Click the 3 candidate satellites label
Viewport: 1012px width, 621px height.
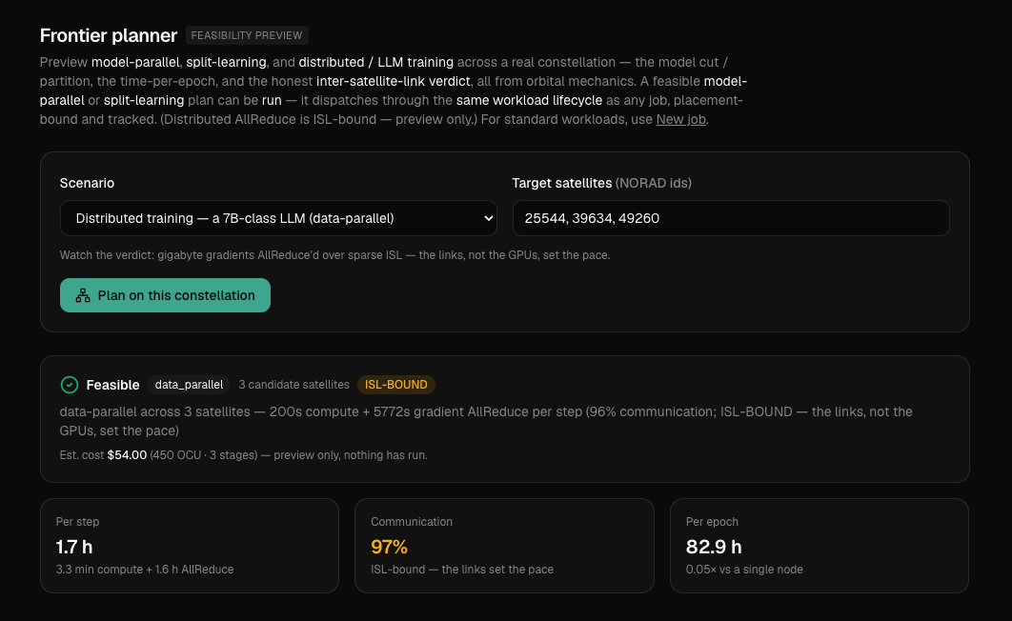click(x=293, y=385)
